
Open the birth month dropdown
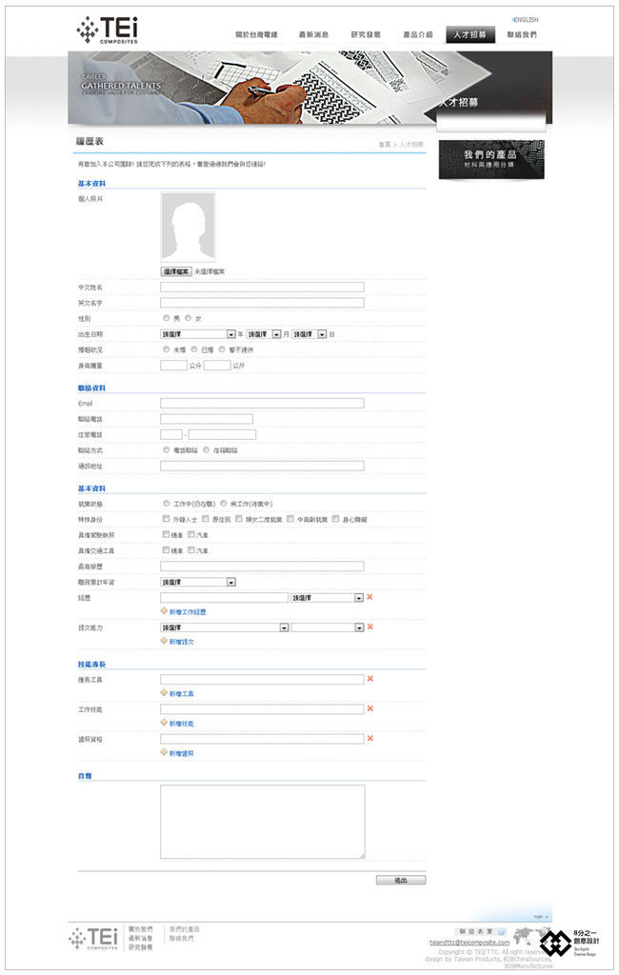pyautogui.click(x=264, y=334)
